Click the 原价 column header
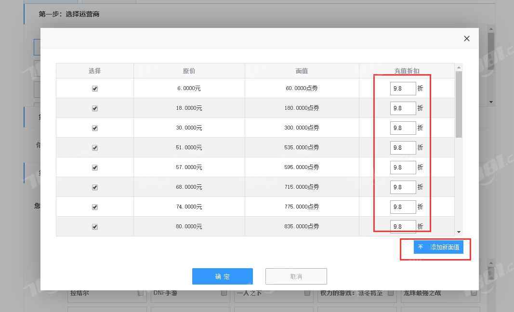 coord(189,71)
